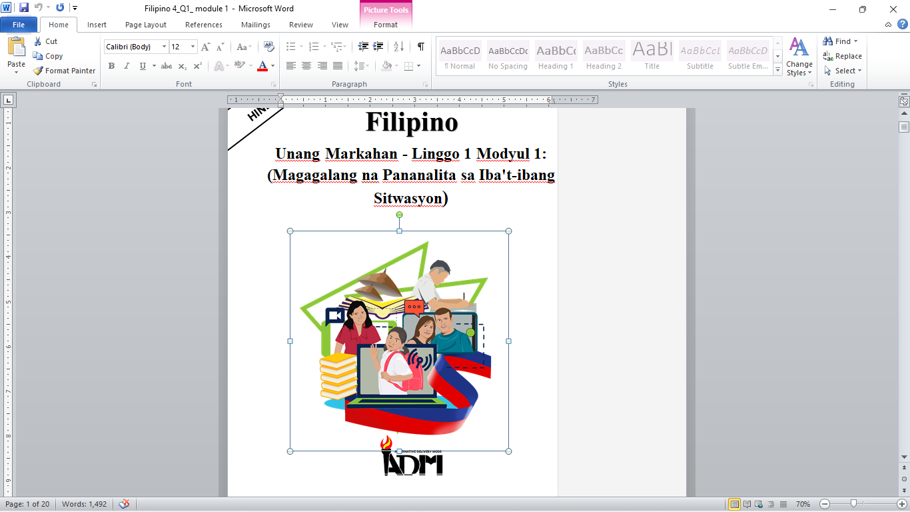Viewport: 910px width, 512px height.
Task: Open Word Help question mark
Action: pyautogui.click(x=902, y=25)
